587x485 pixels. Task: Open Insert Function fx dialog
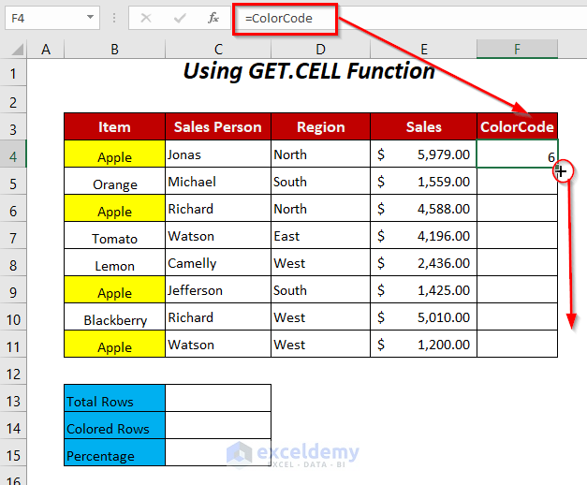click(x=213, y=18)
